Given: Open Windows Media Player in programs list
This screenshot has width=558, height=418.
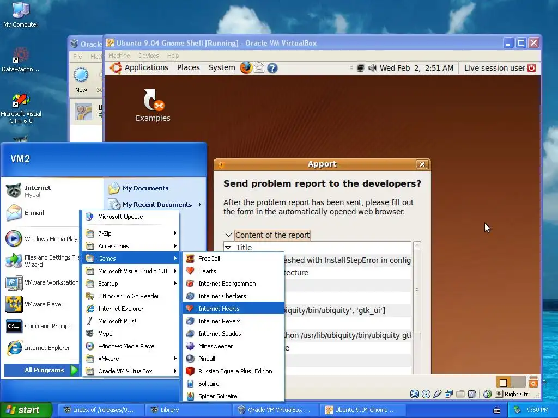Looking at the screenshot, I should point(131,346).
